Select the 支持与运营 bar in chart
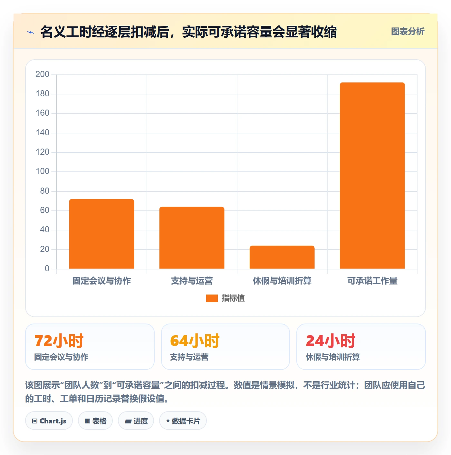 pos(192,238)
